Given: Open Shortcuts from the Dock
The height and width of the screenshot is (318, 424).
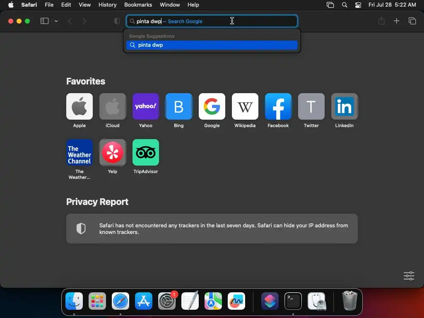Looking at the screenshot, I should pyautogui.click(x=270, y=301).
